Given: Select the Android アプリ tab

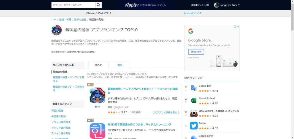Looking at the screenshot, I should point(192,13).
